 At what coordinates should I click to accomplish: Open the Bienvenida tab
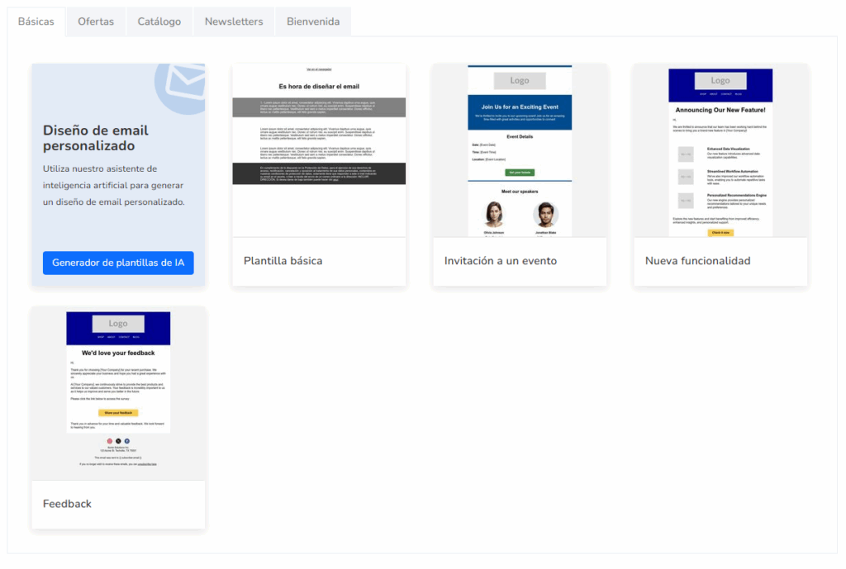(x=313, y=21)
